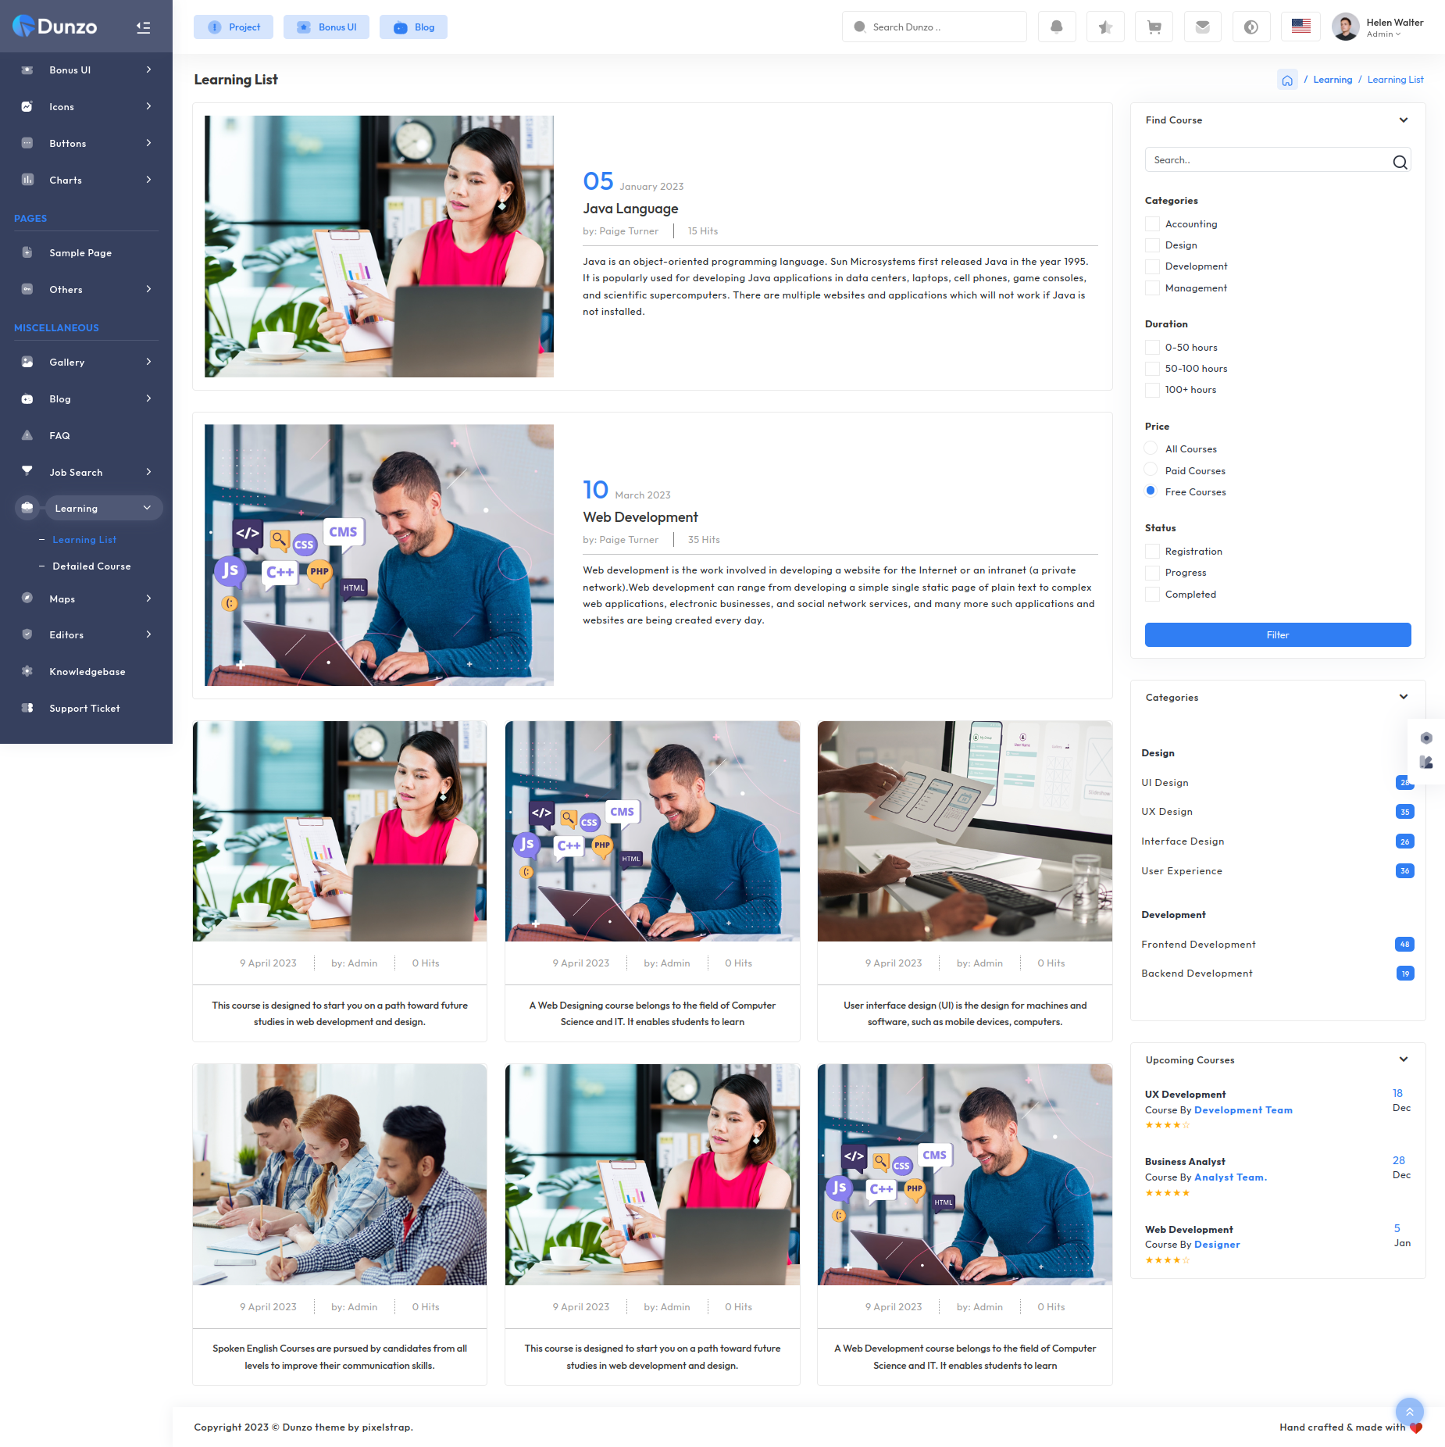The height and width of the screenshot is (1447, 1445).
Task: Check the Accounting category checkbox
Action: 1152,224
